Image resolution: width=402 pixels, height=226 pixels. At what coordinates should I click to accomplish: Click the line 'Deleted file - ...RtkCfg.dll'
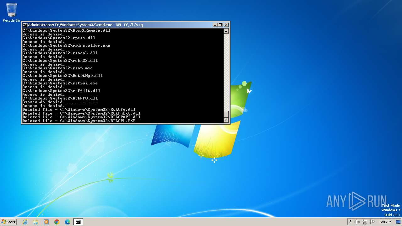tap(79, 110)
